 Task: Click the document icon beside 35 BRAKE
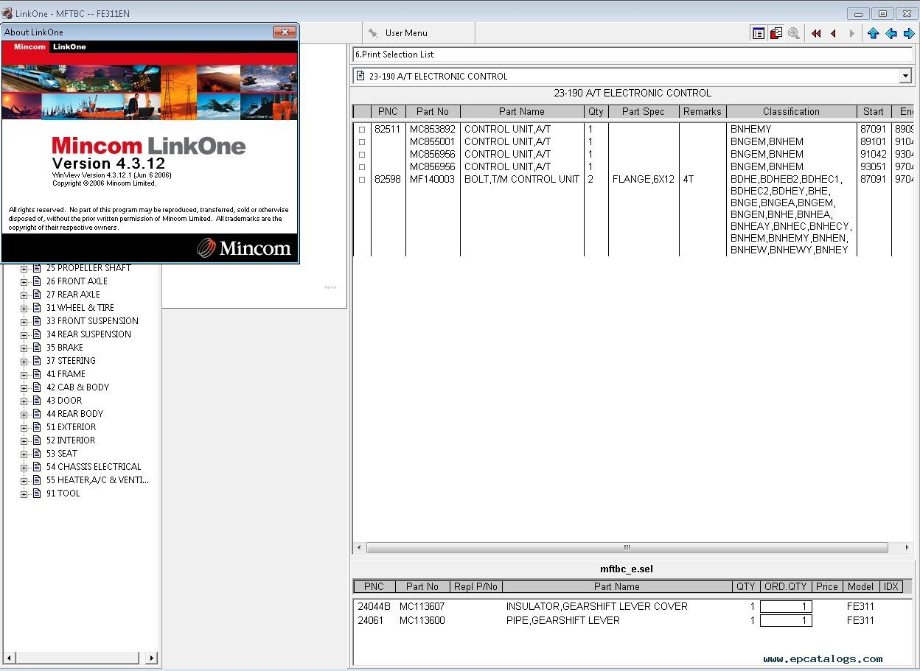(x=37, y=348)
